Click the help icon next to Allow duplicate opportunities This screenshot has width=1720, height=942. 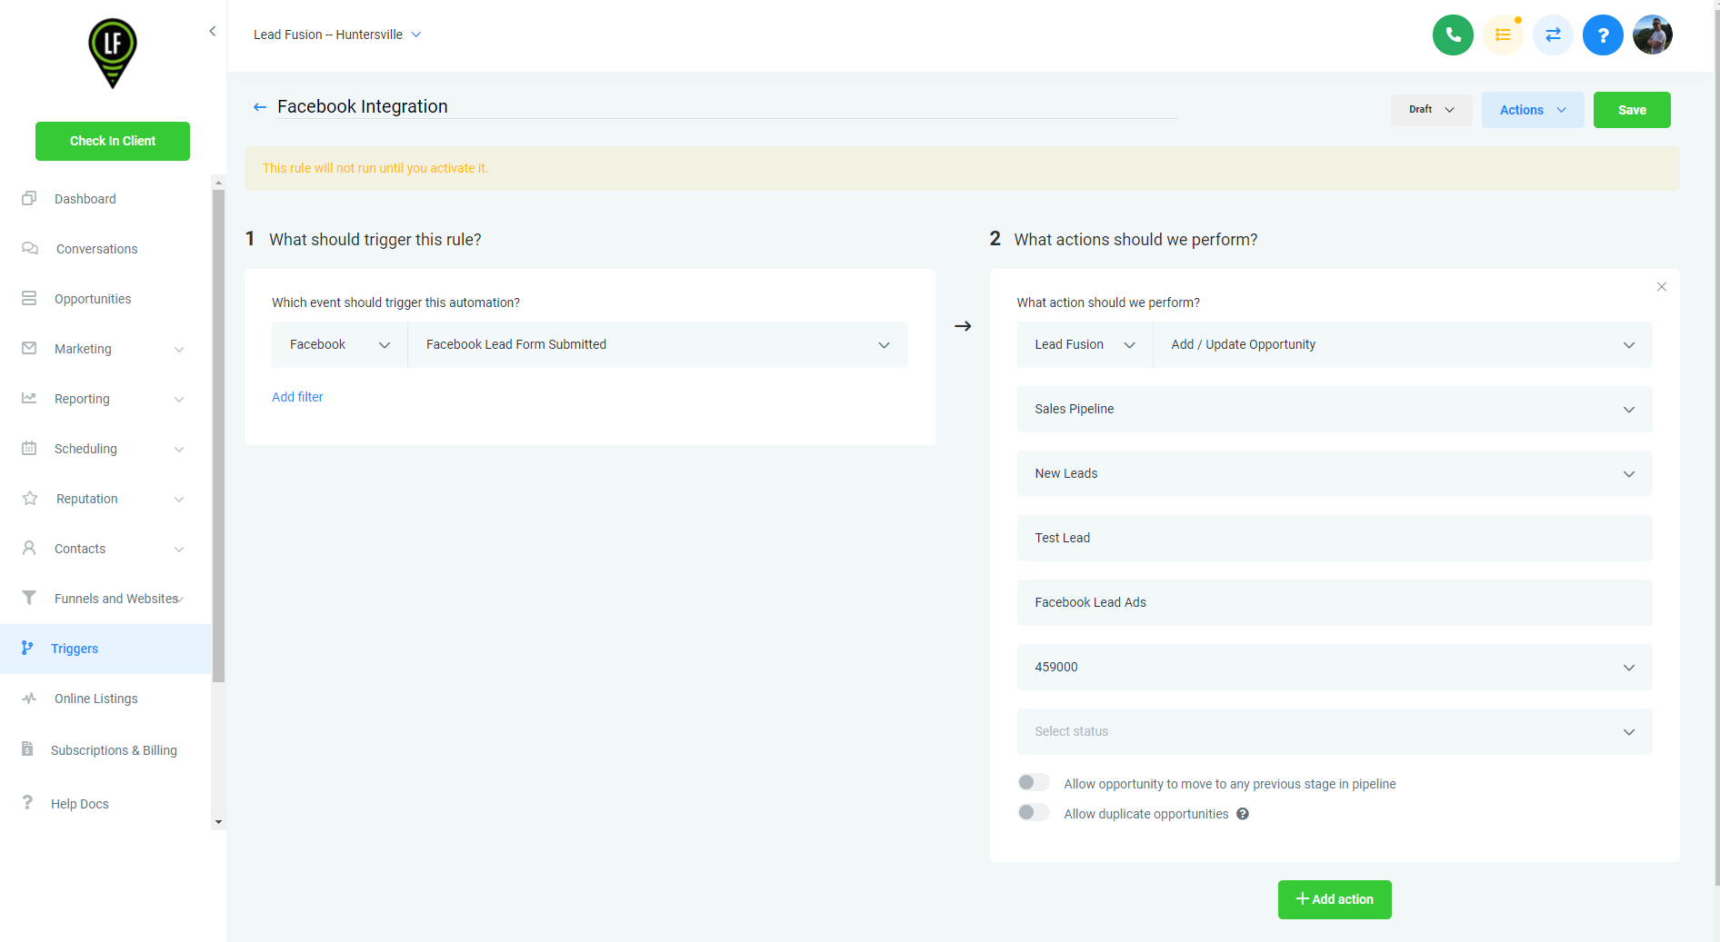[x=1243, y=814]
